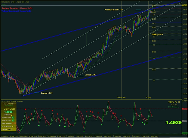Click the 1.4715 price axis label
The height and width of the screenshot is (138, 188).
tap(185, 29)
